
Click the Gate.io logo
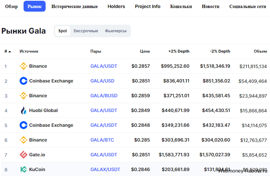[x=24, y=155]
